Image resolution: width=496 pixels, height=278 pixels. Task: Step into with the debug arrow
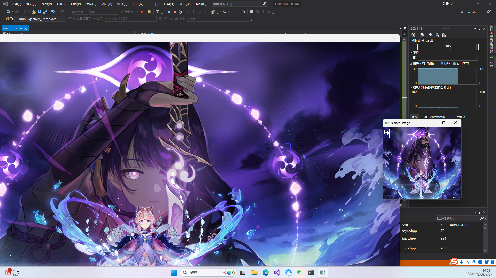pos(194,12)
